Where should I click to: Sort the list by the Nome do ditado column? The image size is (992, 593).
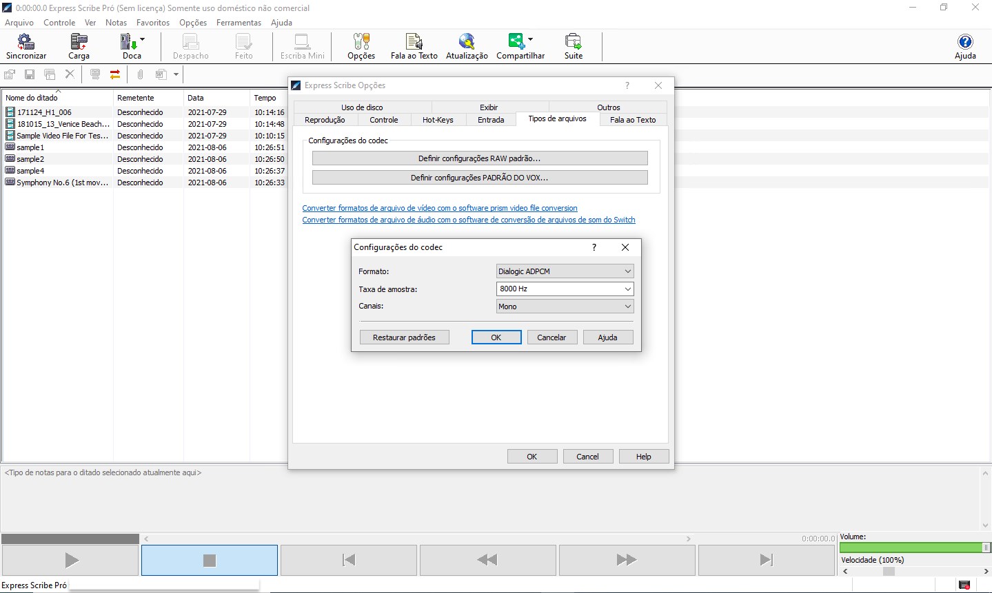pyautogui.click(x=57, y=98)
